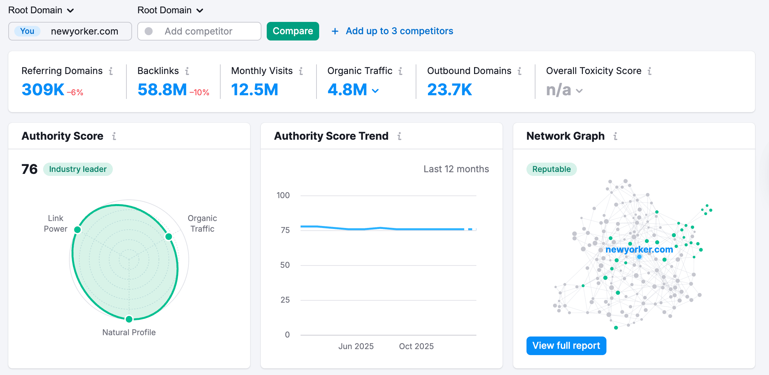The width and height of the screenshot is (769, 375).
Task: Click the Reputable badge in Network Graph
Action: coord(551,169)
